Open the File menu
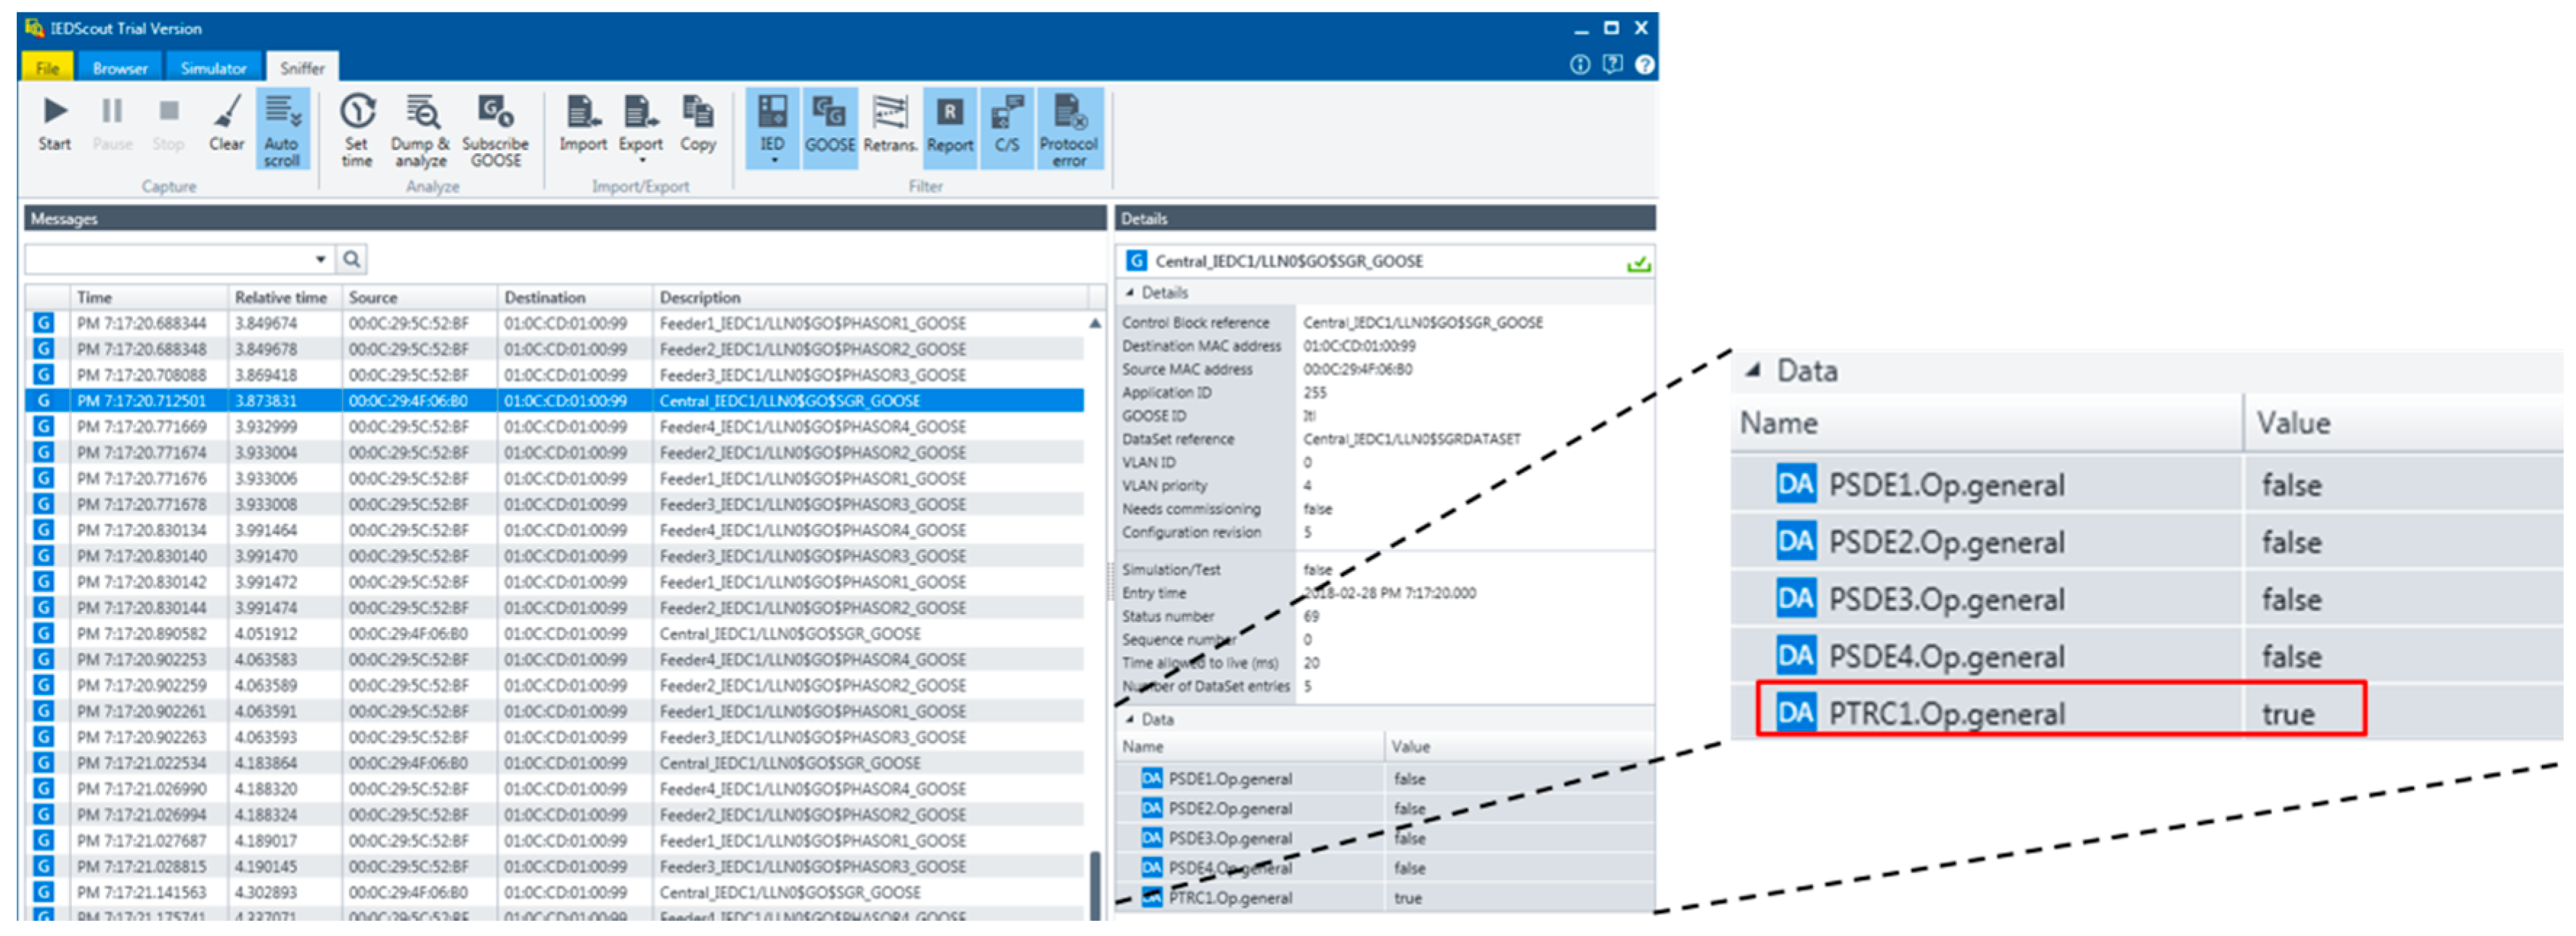Image resolution: width=2576 pixels, height=936 pixels. pos(47,68)
